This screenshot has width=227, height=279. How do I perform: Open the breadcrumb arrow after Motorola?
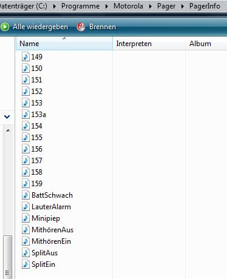tap(151, 6)
